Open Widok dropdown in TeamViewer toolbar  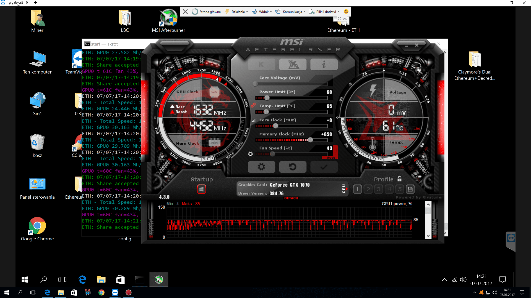262,12
